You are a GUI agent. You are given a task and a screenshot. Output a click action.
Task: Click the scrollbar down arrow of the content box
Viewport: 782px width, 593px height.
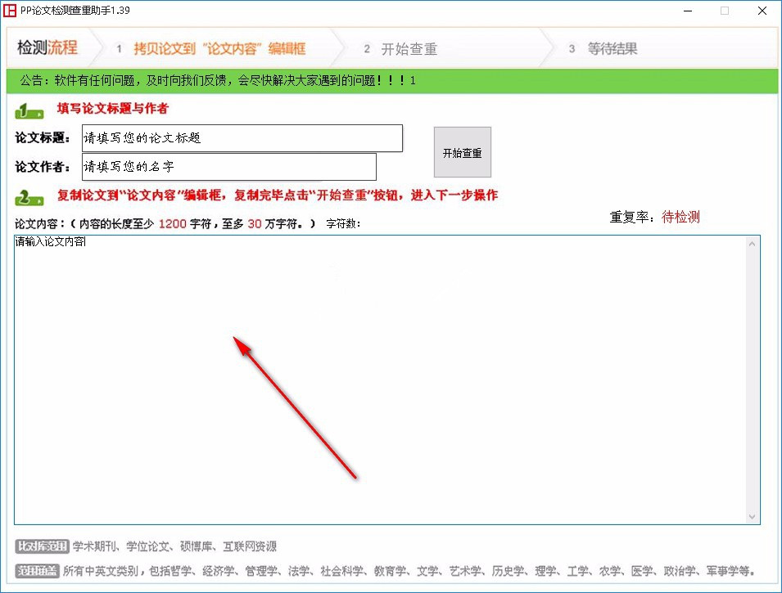coord(752,517)
